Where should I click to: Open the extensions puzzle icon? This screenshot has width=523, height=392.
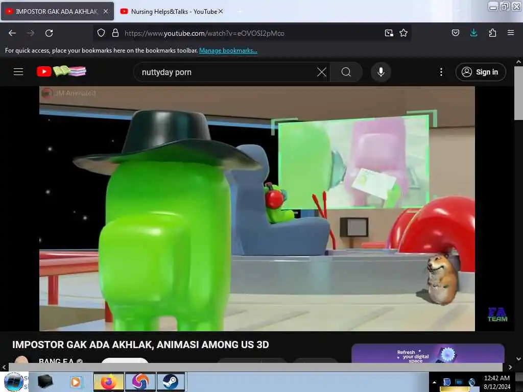[492, 33]
